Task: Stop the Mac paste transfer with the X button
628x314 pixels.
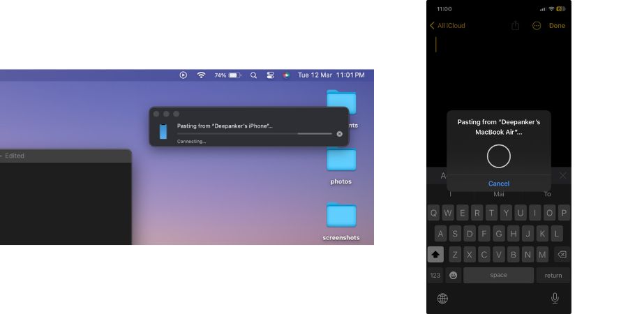Action: point(340,133)
